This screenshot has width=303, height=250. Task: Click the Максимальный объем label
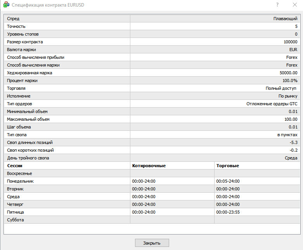click(28, 119)
